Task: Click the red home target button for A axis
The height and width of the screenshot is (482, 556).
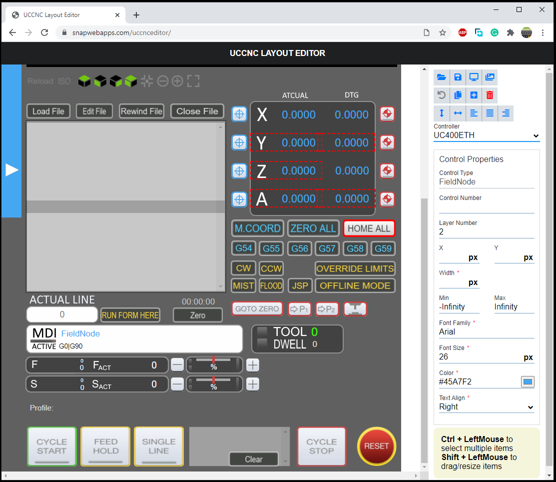Action: click(387, 199)
